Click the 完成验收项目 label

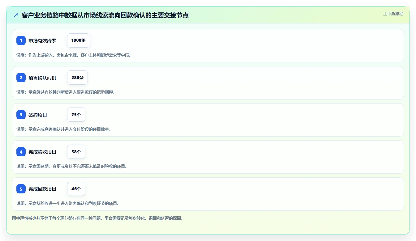42,152
